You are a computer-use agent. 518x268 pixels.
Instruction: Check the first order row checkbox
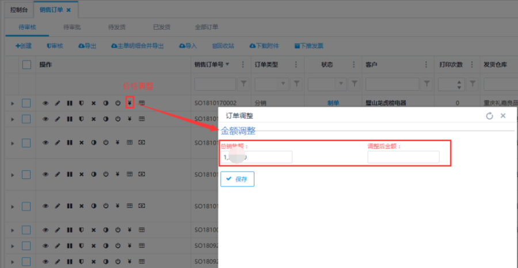point(26,103)
